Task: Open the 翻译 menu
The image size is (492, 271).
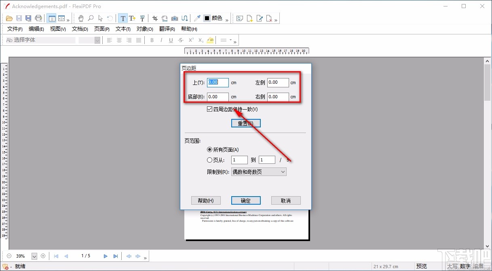Action: 166,29
